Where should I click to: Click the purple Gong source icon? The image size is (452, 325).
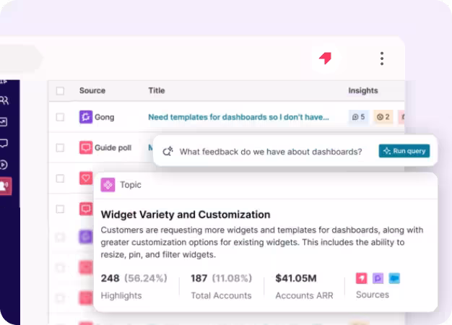[x=86, y=117]
